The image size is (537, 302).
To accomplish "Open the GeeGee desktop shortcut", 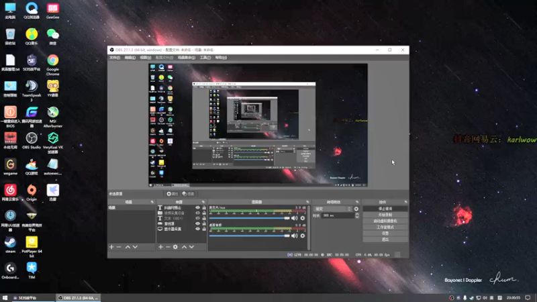I will click(53, 10).
